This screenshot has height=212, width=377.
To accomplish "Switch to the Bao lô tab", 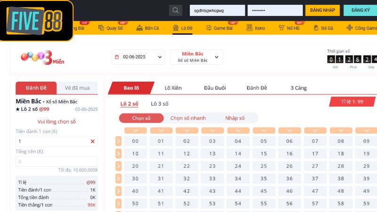I will (x=131, y=88).
